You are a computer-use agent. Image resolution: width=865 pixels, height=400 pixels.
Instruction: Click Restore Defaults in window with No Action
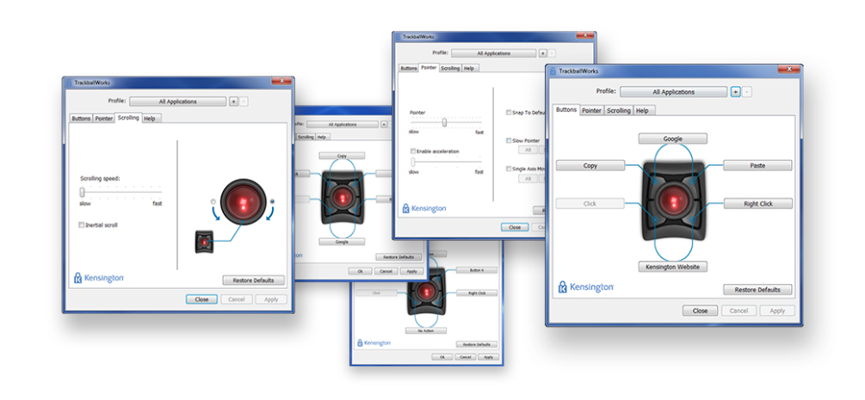click(x=477, y=344)
